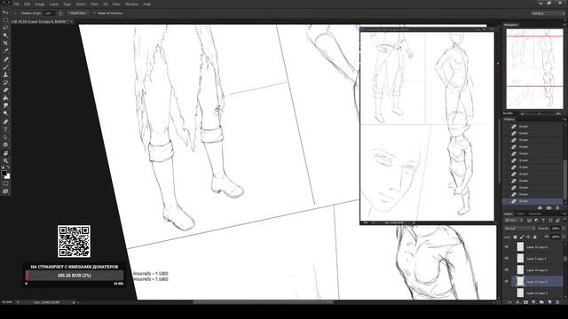The width and height of the screenshot is (568, 319).
Task: Swap foreground and background colors
Action: click(8, 167)
